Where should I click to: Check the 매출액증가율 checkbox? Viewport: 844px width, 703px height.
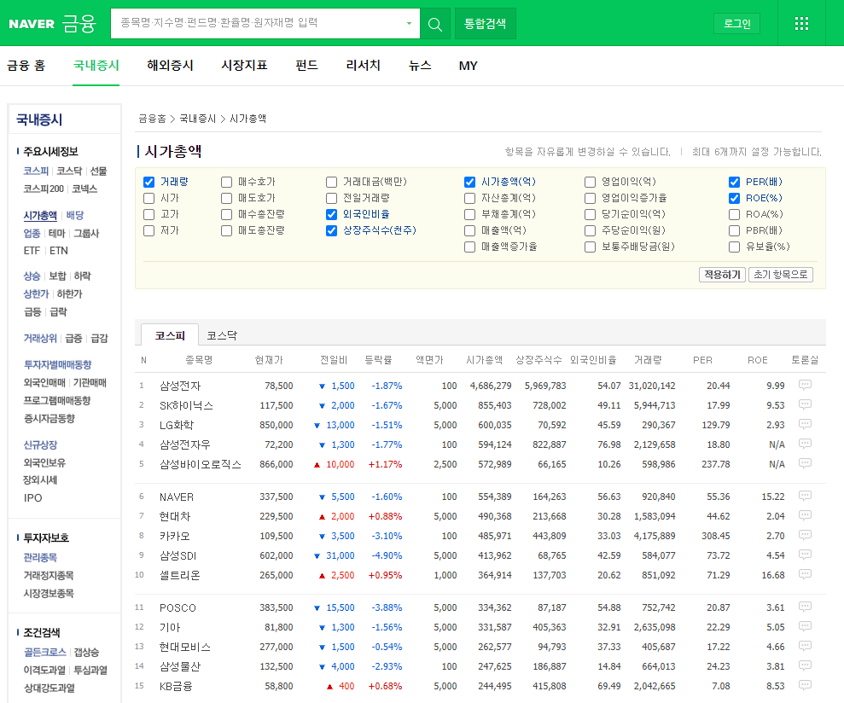click(470, 247)
